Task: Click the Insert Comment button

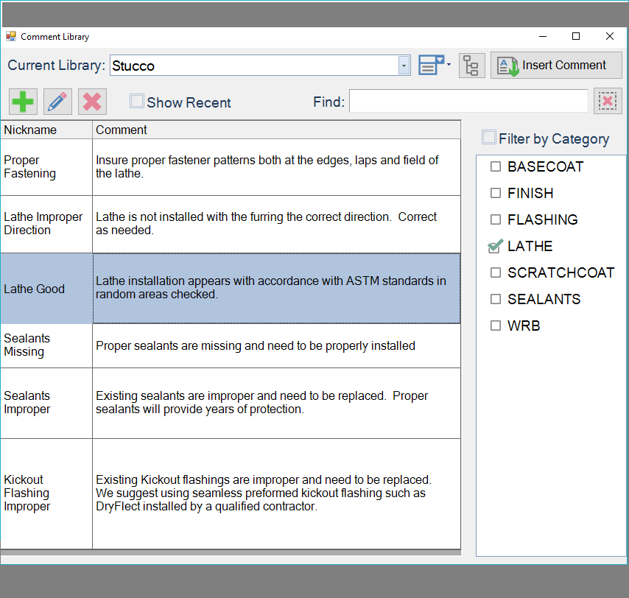Action: 556,66
